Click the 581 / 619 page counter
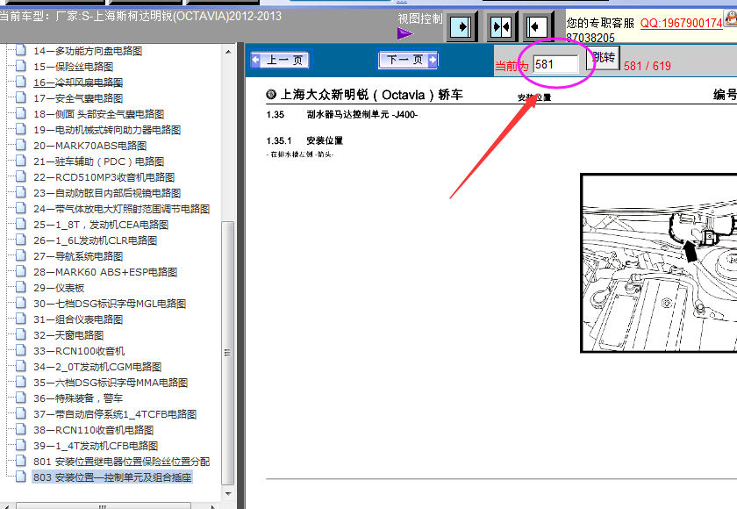 point(648,67)
